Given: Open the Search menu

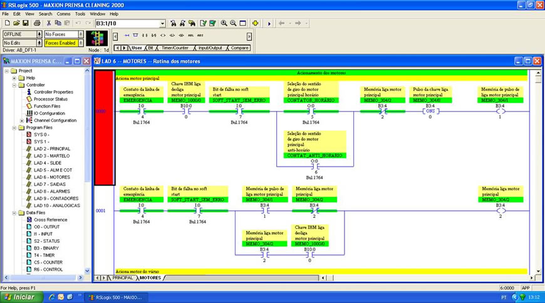Looking at the screenshot, I should point(45,14).
